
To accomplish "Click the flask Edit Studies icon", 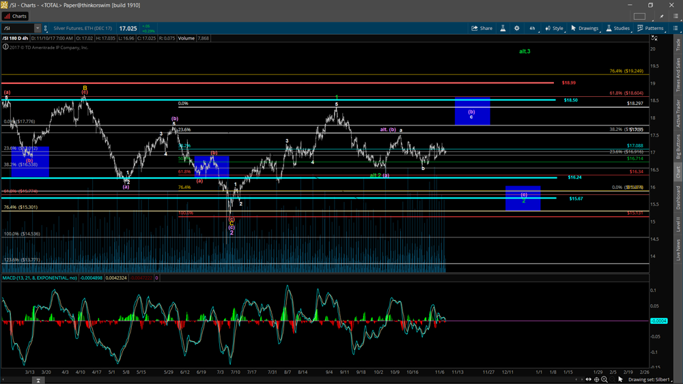I will [x=503, y=28].
